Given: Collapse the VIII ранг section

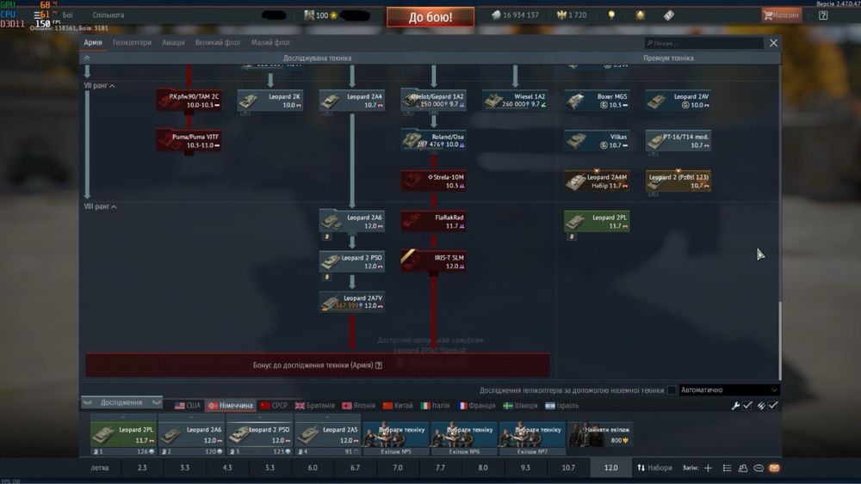Looking at the screenshot, I should [x=100, y=206].
